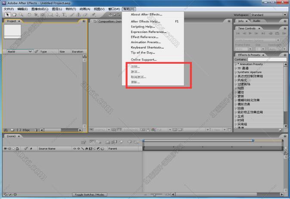Select the Selection arrow tool
The height and width of the screenshot is (199, 290).
coord(7,15)
